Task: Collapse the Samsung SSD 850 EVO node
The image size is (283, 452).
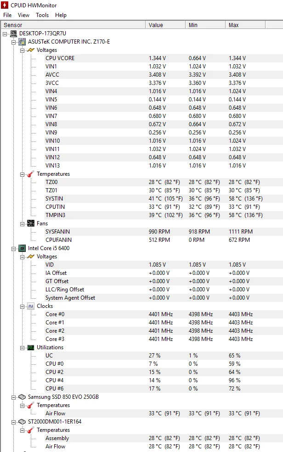Action: 14,397
